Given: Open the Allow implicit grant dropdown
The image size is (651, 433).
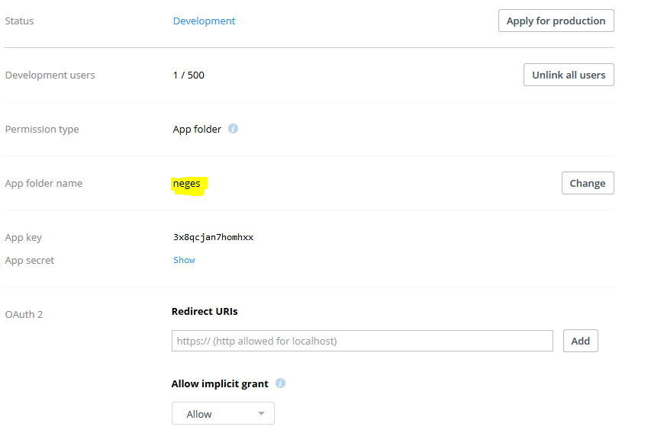Looking at the screenshot, I should pos(223,414).
